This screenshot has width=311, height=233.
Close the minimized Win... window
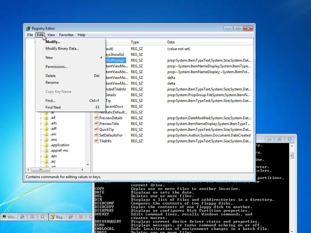tap(42, 217)
